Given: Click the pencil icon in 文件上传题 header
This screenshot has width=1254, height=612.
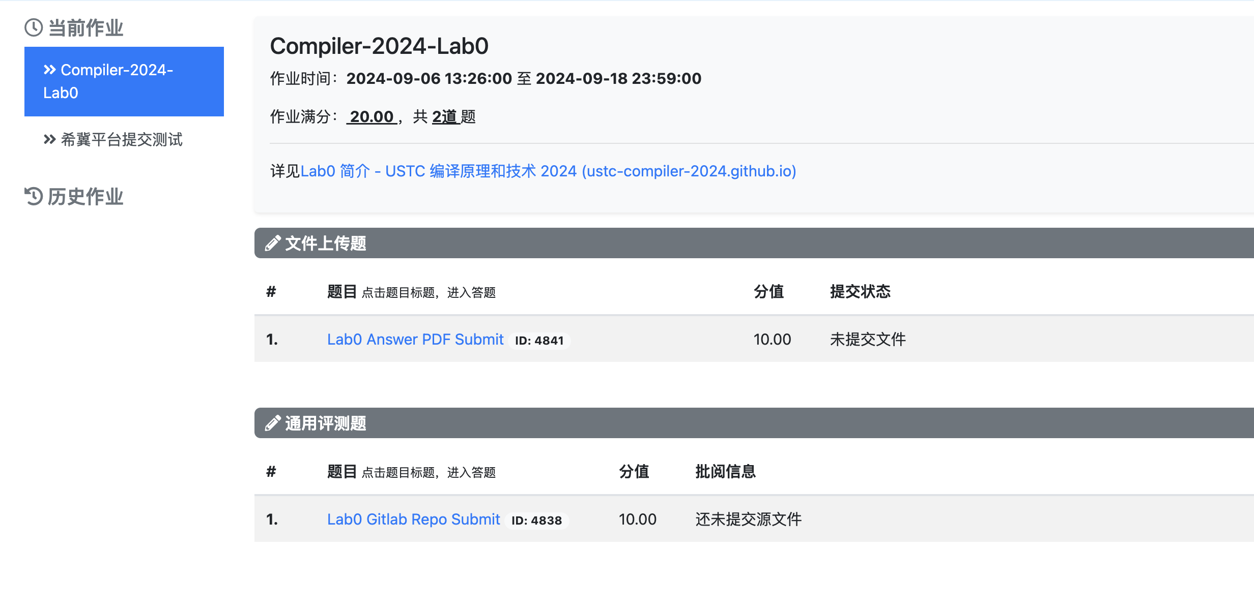Looking at the screenshot, I should coord(273,243).
